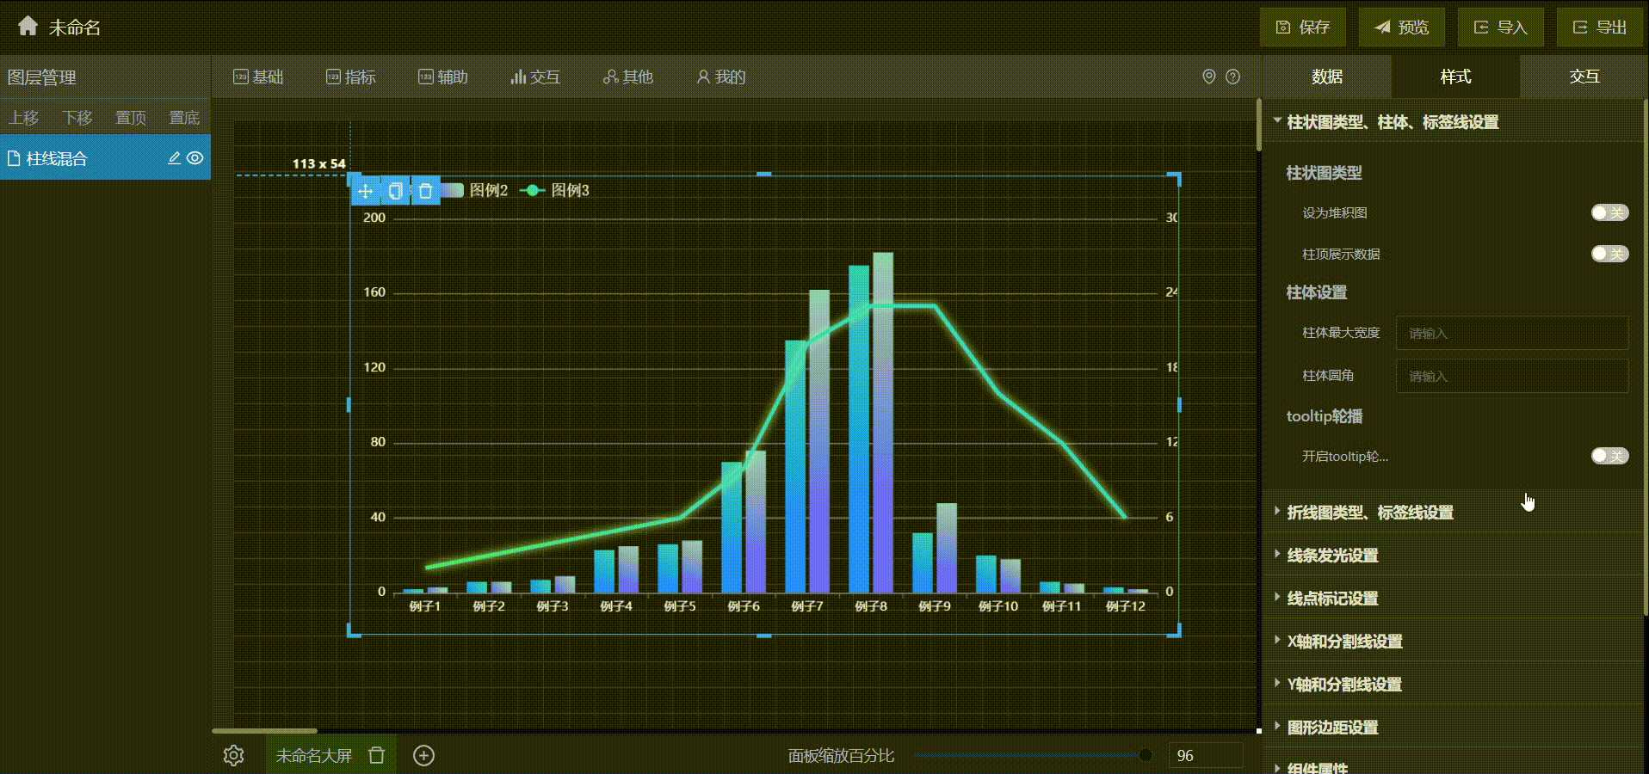Switch to the 数据 tab

[x=1326, y=77]
